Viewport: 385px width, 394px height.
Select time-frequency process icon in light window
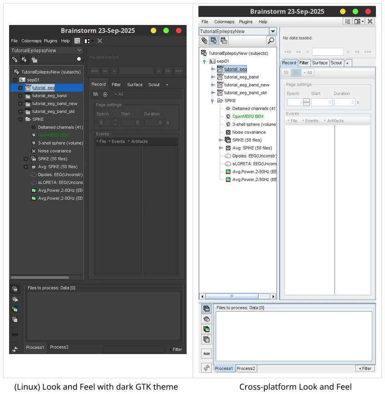[x=207, y=329]
